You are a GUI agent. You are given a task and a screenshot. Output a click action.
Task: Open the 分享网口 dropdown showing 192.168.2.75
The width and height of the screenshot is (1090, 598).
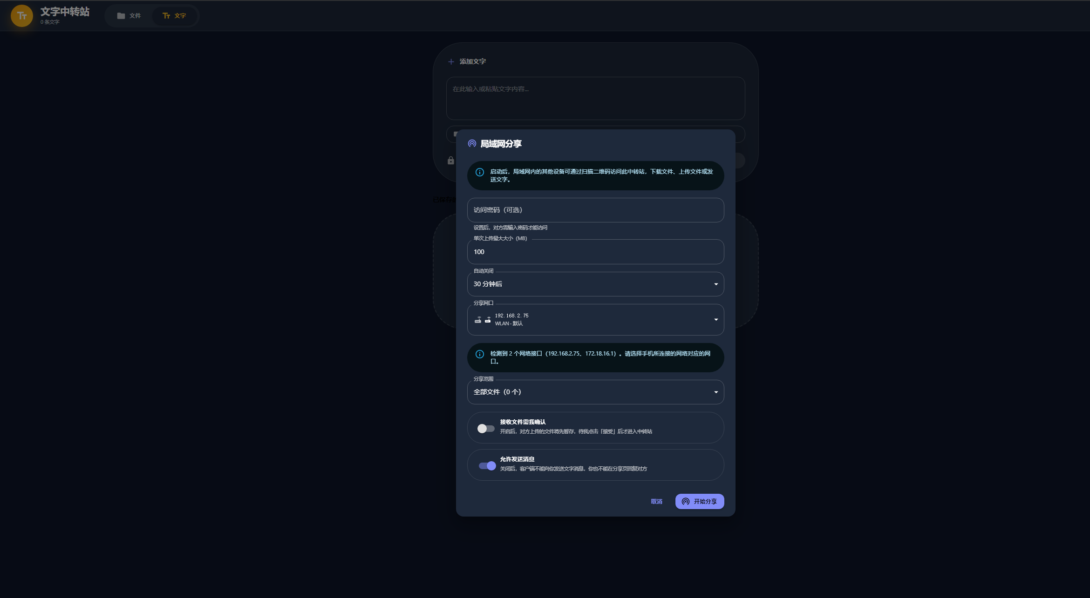595,320
